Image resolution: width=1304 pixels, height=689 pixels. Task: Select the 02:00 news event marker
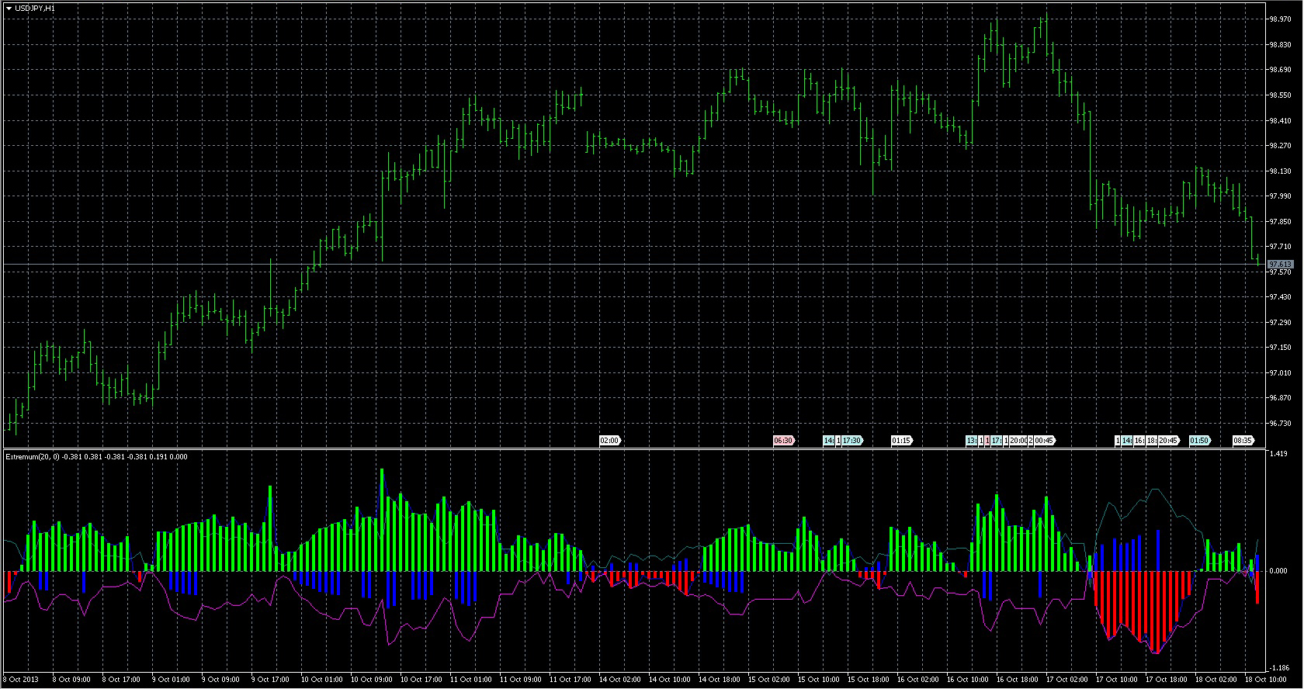pos(609,441)
